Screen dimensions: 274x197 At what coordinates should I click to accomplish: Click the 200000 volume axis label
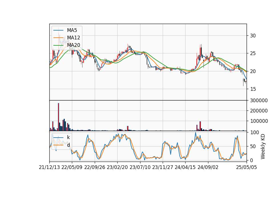tap(259, 111)
